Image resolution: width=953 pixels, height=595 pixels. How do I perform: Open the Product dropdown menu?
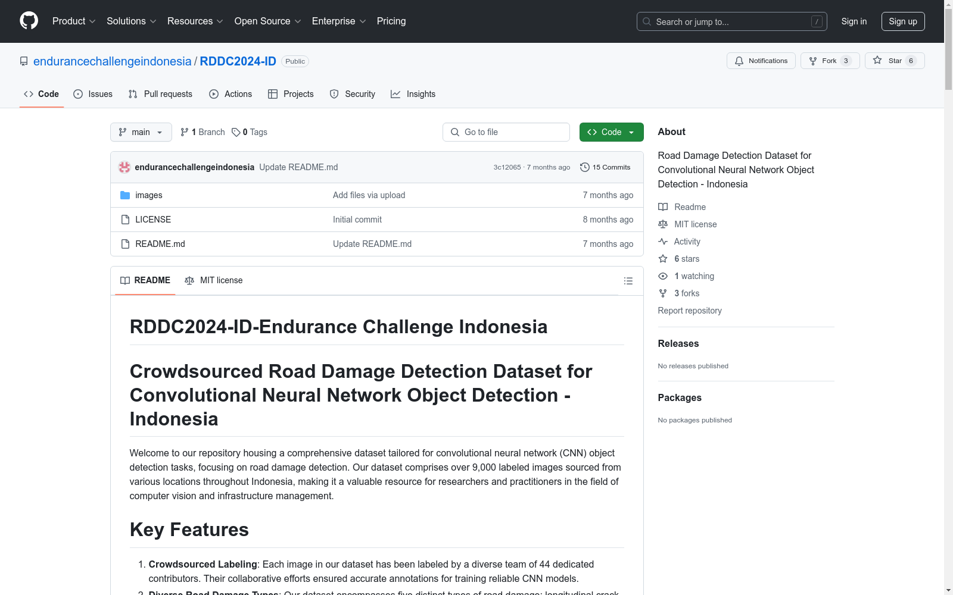74,21
